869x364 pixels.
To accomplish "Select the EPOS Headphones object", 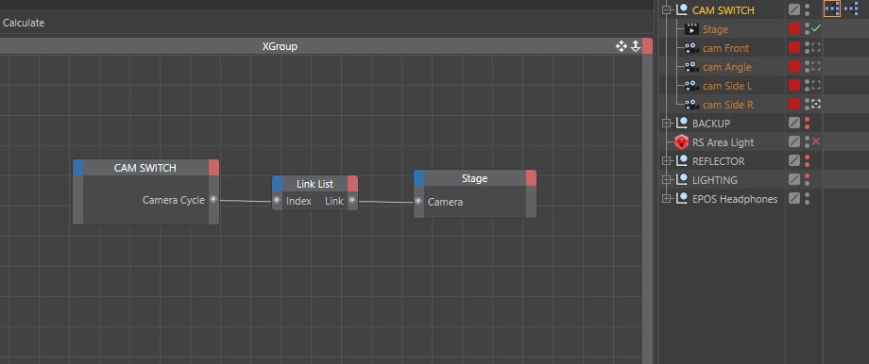I will click(x=735, y=199).
